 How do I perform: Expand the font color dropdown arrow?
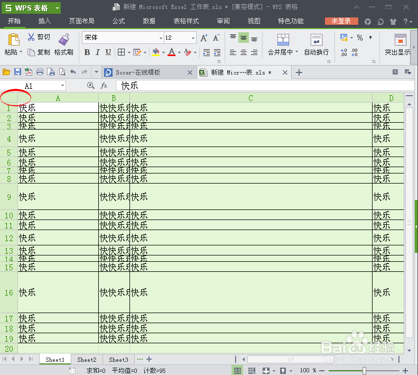point(179,52)
